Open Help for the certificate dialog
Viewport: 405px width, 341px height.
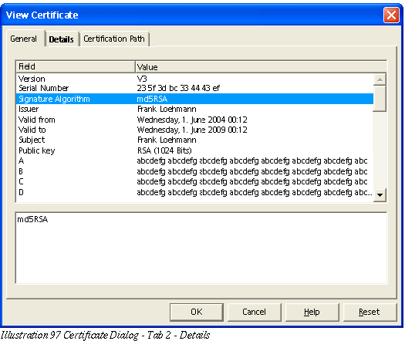[x=312, y=312]
